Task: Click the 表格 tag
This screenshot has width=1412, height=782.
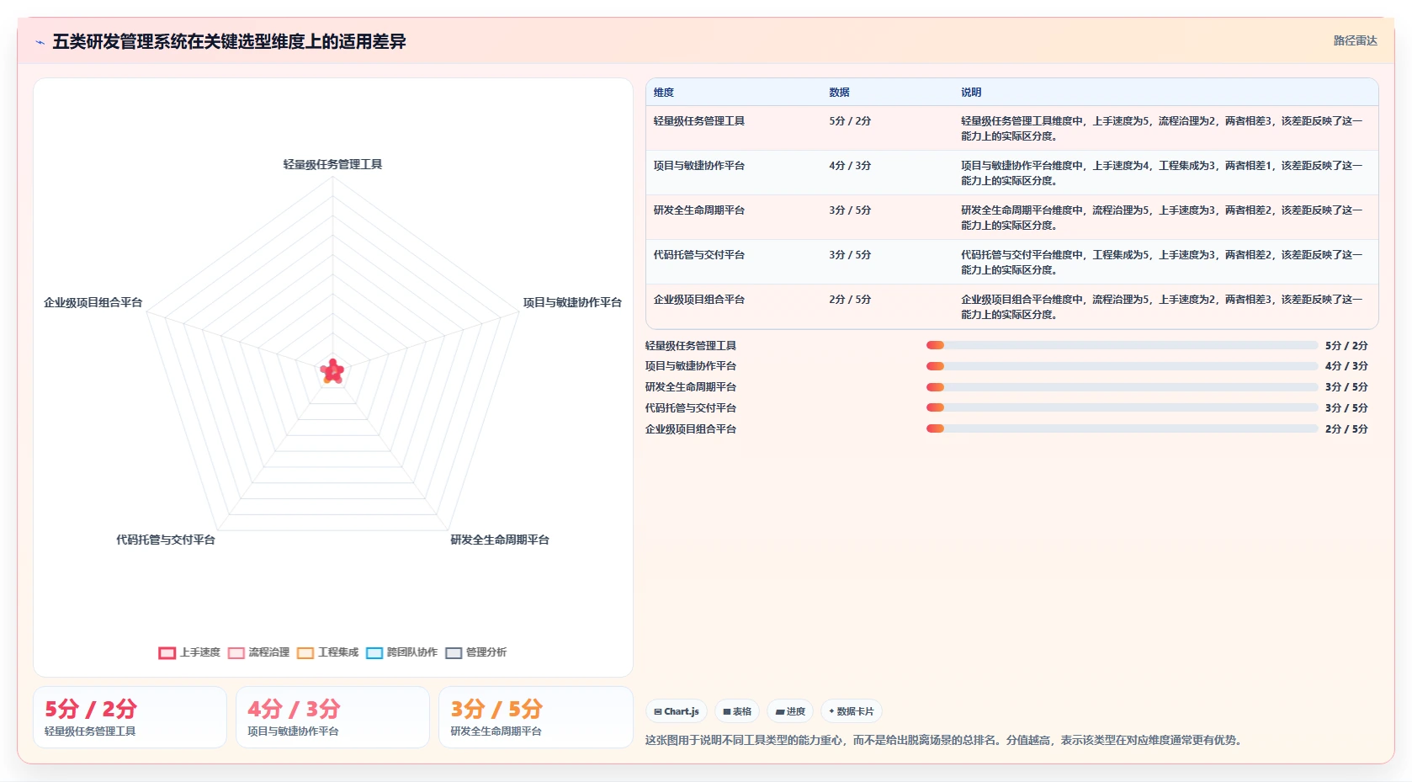Action: [737, 711]
